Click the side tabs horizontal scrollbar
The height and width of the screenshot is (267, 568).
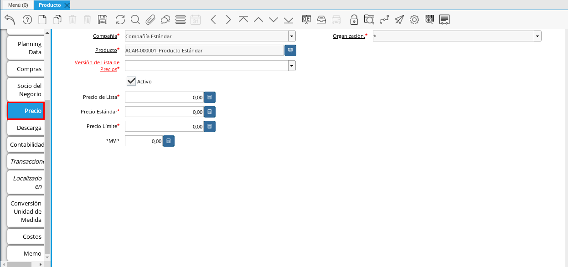(19, 264)
